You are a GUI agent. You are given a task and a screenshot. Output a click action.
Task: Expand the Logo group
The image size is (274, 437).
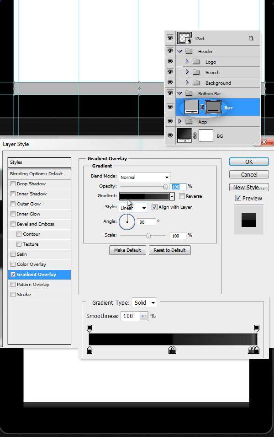[187, 61]
